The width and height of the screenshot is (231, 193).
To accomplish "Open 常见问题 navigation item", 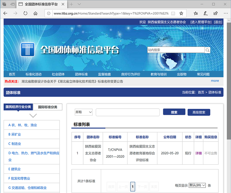I will (x=203, y=74).
